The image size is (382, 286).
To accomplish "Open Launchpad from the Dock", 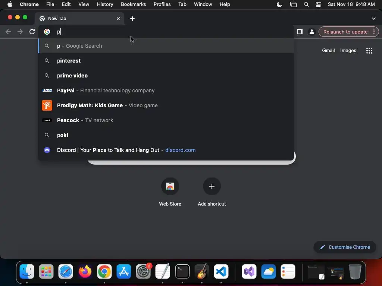I will tap(46, 271).
